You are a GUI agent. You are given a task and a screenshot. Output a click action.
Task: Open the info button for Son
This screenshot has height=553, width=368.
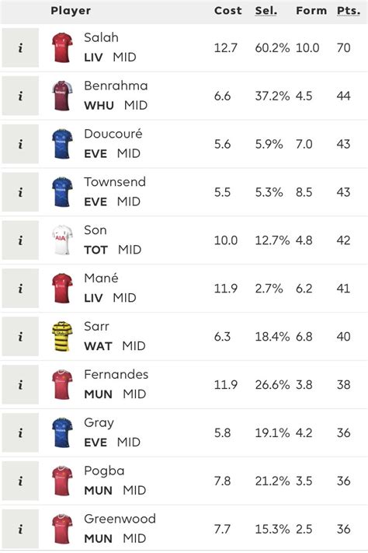(x=20, y=240)
